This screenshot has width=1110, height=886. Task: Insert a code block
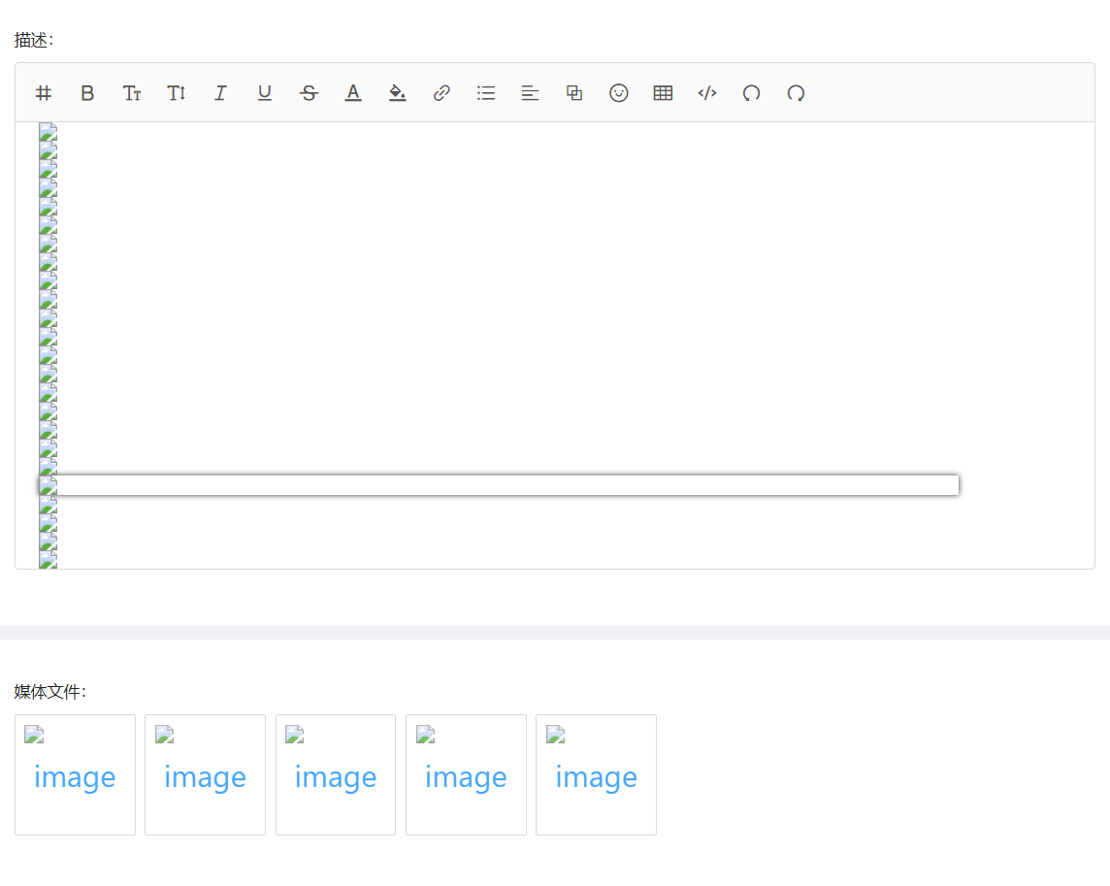coord(707,93)
